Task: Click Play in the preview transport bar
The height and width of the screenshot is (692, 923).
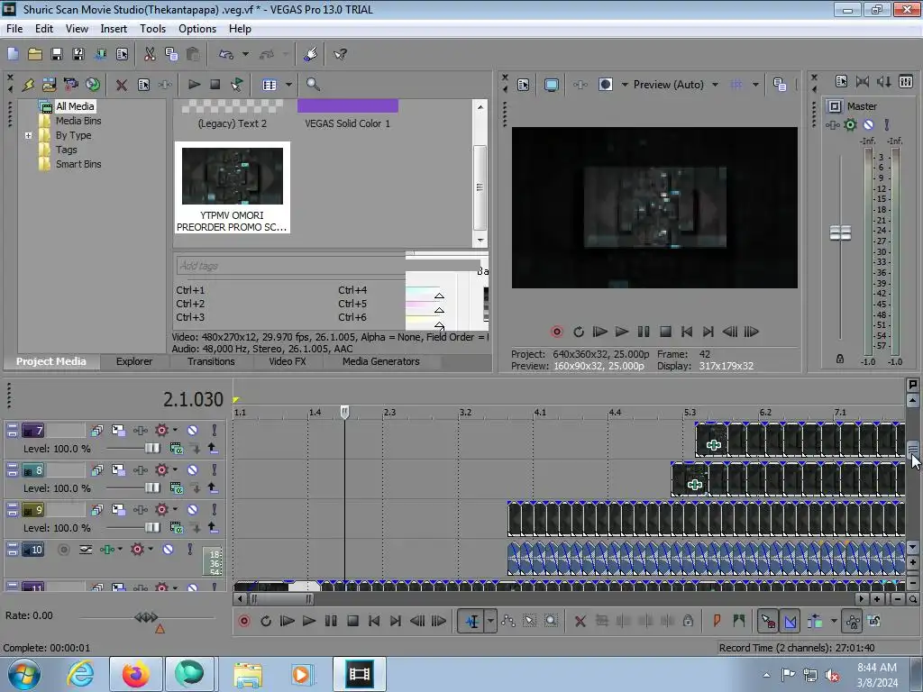Action: [x=622, y=332]
